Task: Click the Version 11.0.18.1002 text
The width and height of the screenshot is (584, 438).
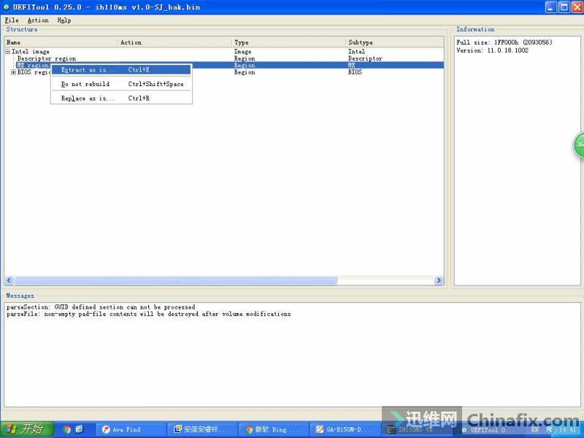Action: [x=492, y=50]
